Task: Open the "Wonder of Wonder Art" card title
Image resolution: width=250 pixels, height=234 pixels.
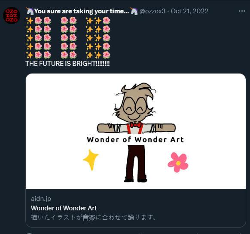Action: (x=64, y=208)
